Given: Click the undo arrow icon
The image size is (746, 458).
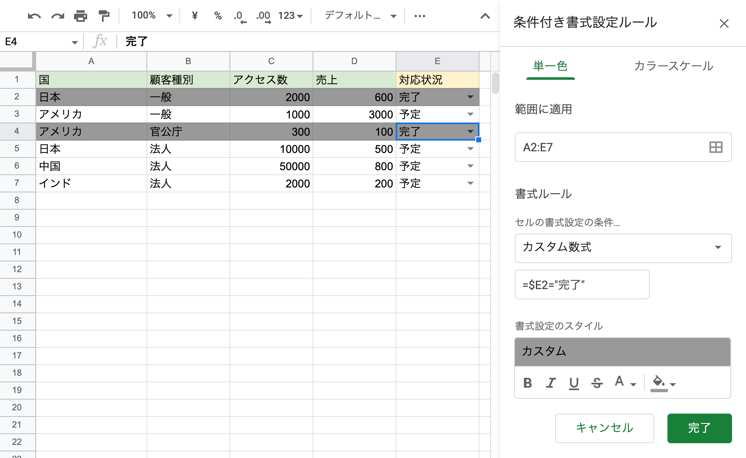Looking at the screenshot, I should coord(34,16).
